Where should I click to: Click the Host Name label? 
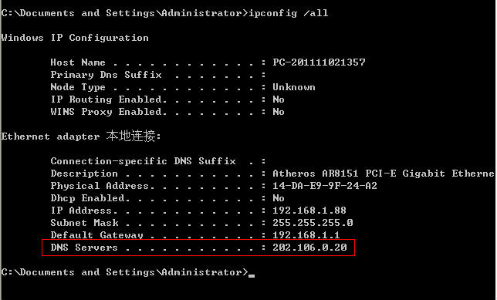[x=78, y=62]
